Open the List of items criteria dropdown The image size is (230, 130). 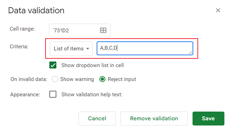click(71, 49)
